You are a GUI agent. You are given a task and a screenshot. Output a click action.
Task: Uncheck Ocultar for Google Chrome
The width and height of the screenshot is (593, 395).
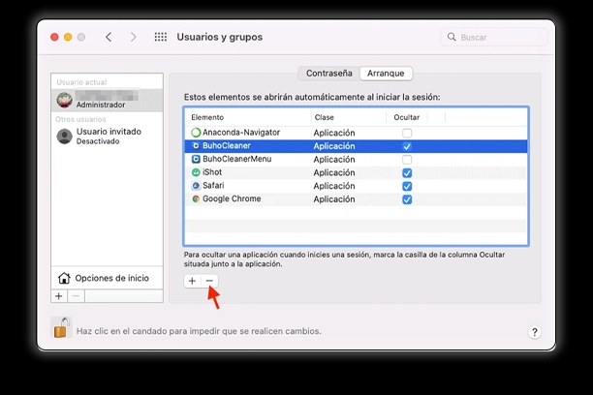pyautogui.click(x=407, y=199)
